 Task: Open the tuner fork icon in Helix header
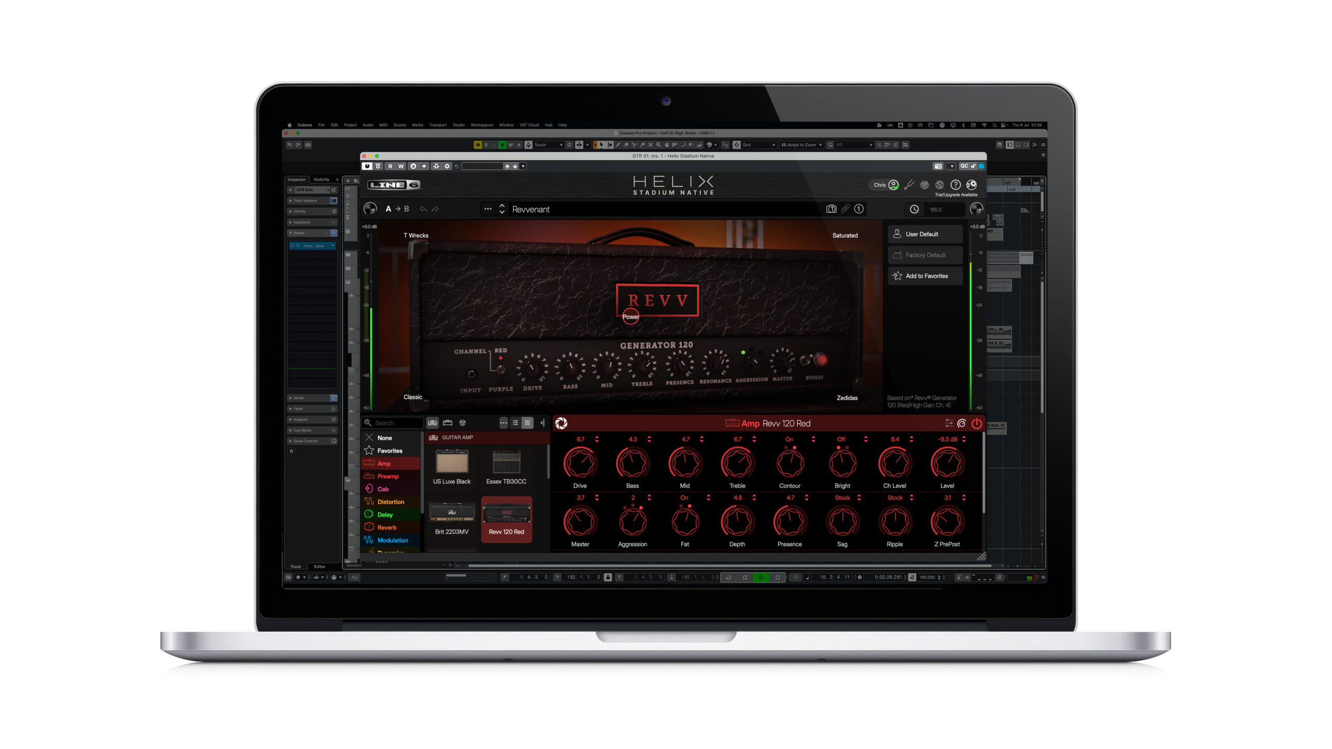tap(909, 185)
